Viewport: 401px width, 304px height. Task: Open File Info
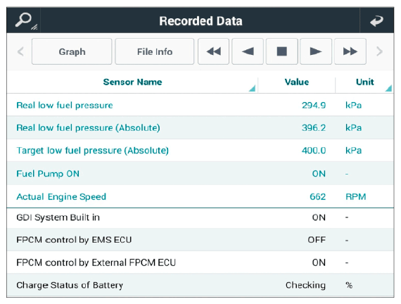pos(155,51)
